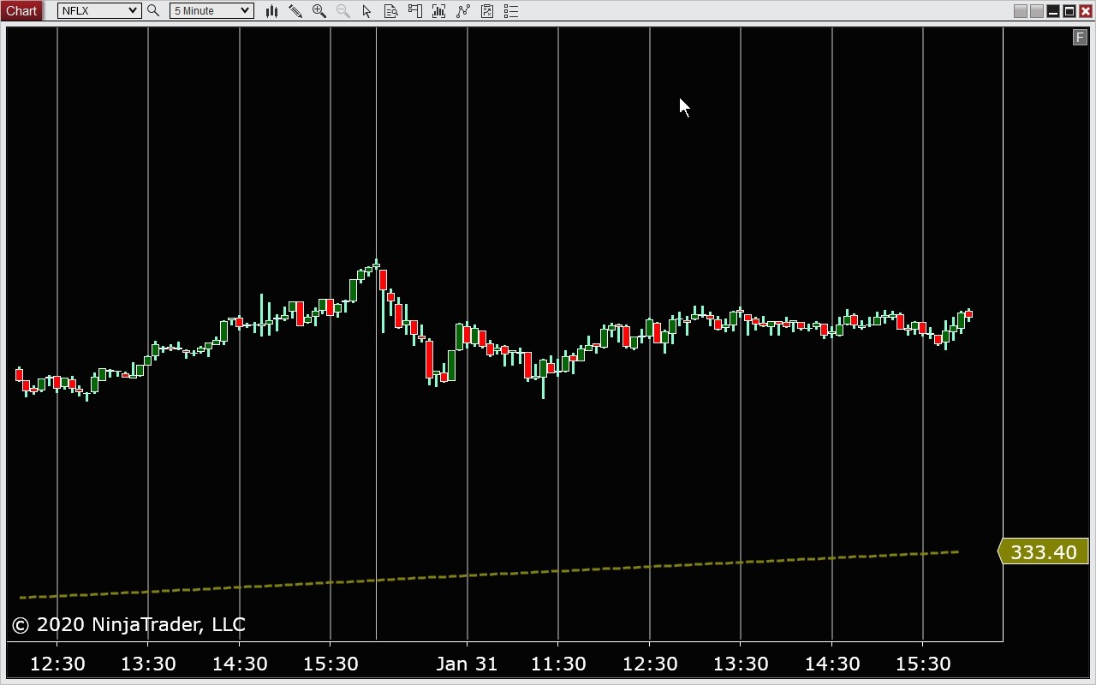Click the chart properties checklist icon

511,10
